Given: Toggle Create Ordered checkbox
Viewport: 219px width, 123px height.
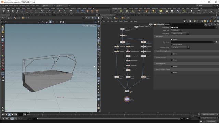Looking at the screenshot, I should click(x=172, y=45).
